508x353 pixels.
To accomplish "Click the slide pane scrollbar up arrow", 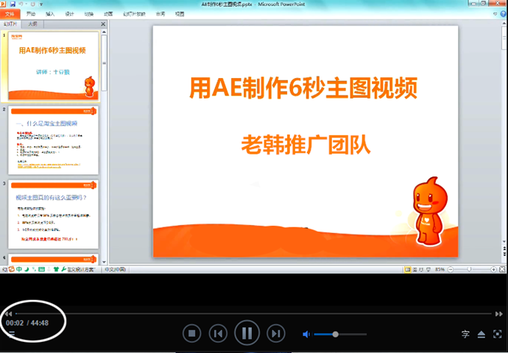I will 104,32.
